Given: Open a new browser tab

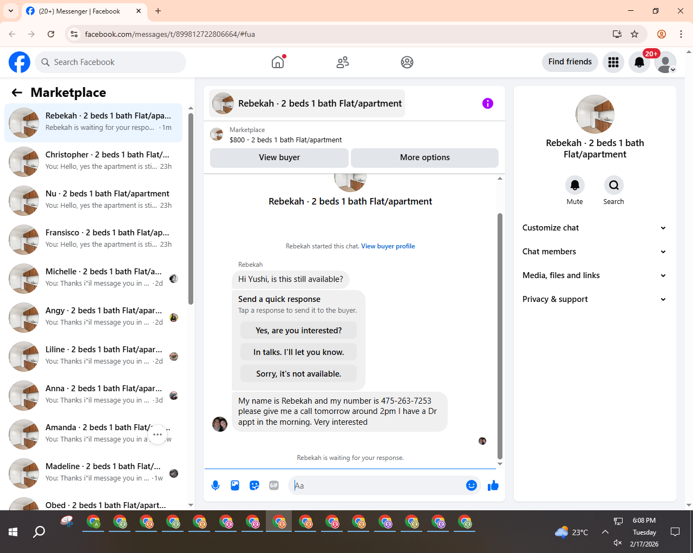Looking at the screenshot, I should (158, 11).
